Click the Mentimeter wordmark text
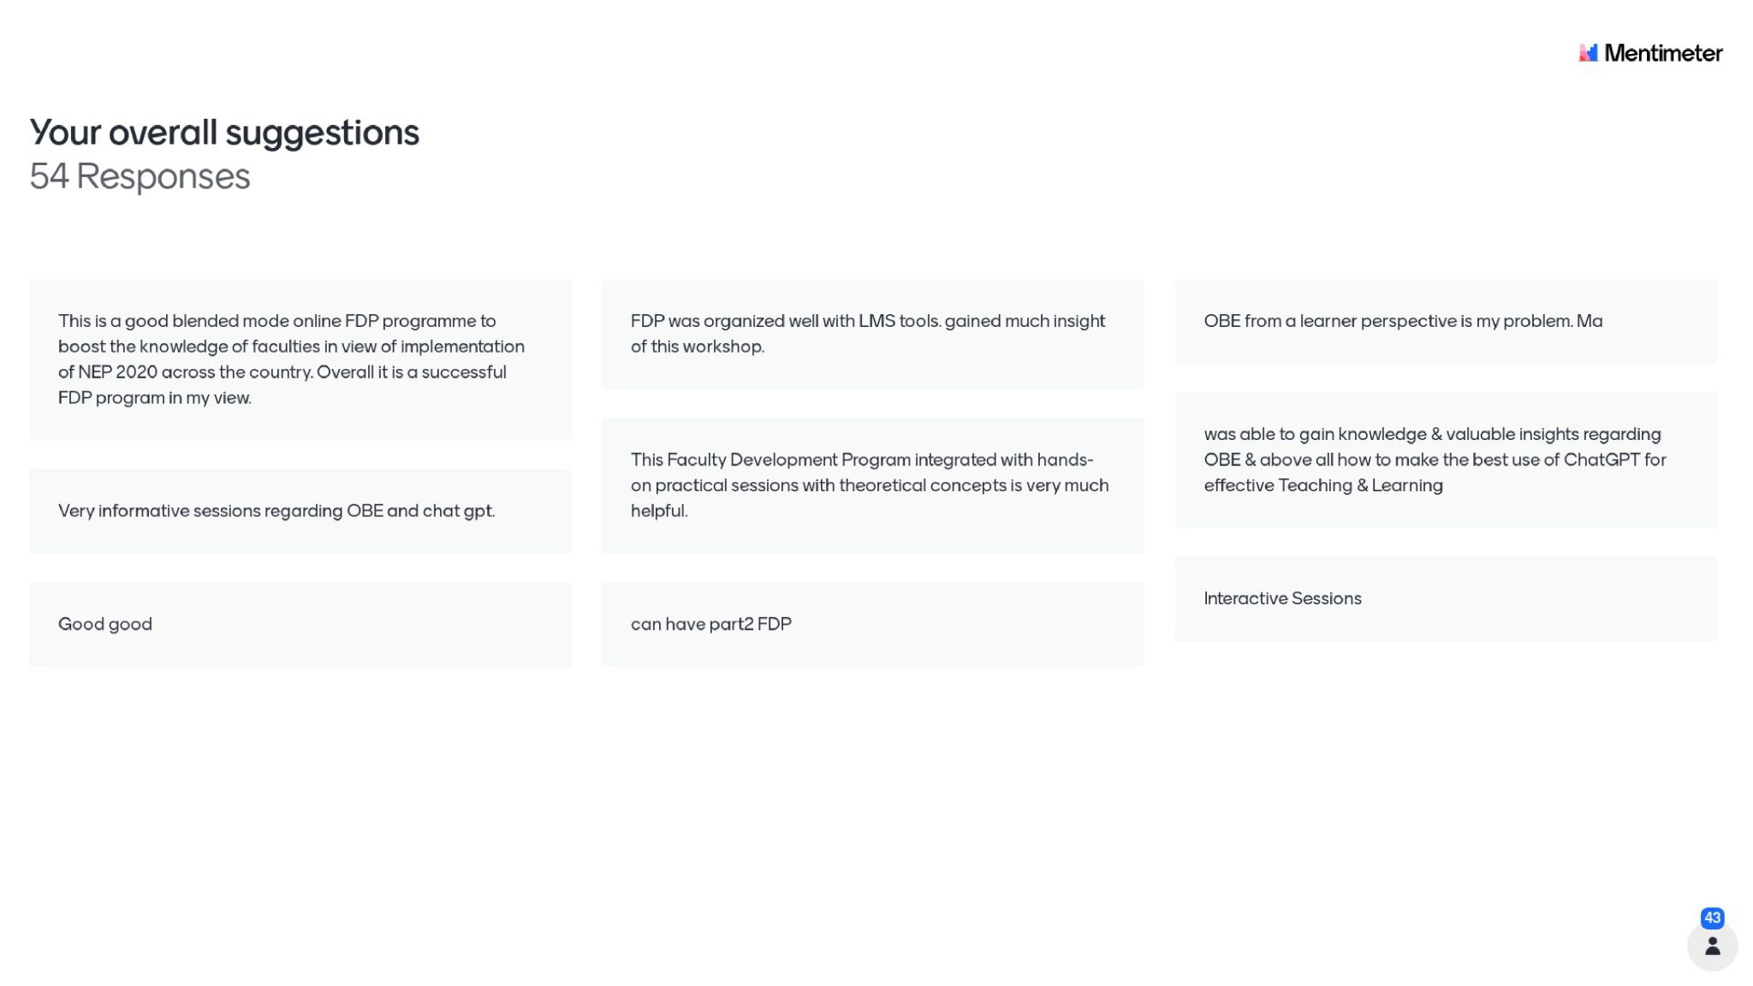Image resolution: width=1753 pixels, height=986 pixels. (x=1663, y=53)
